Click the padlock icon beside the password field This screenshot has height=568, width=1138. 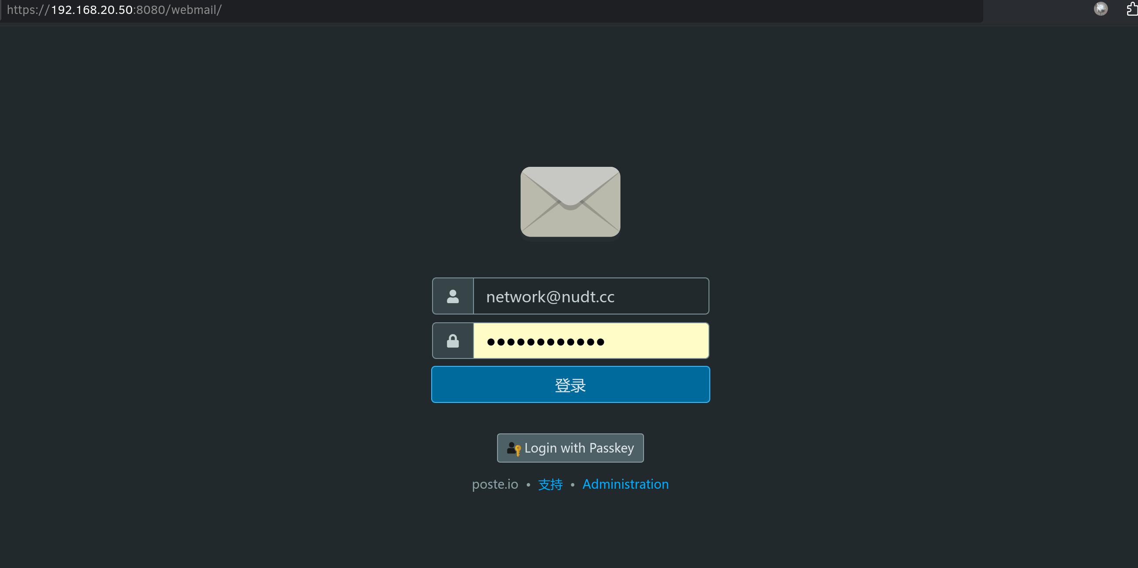[x=453, y=341]
